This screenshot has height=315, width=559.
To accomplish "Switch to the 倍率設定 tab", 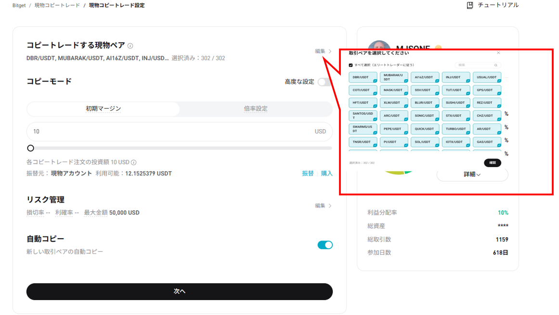I will pyautogui.click(x=256, y=109).
